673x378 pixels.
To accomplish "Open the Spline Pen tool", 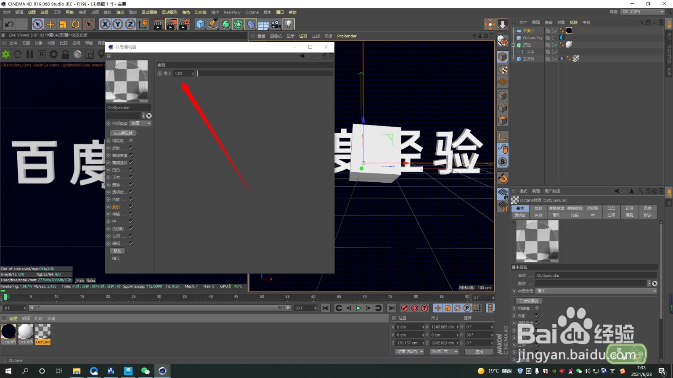I will pos(213,24).
